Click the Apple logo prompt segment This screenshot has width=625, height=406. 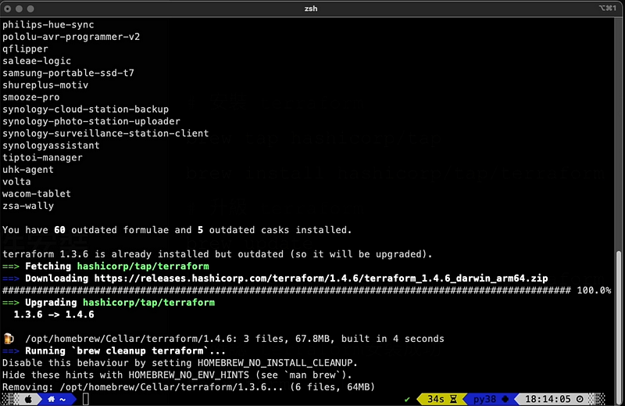(x=28, y=399)
